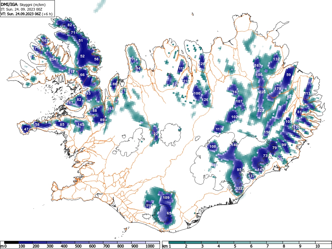
Task: Click the black 0 m swatch in the legend
Action: click(11, 242)
